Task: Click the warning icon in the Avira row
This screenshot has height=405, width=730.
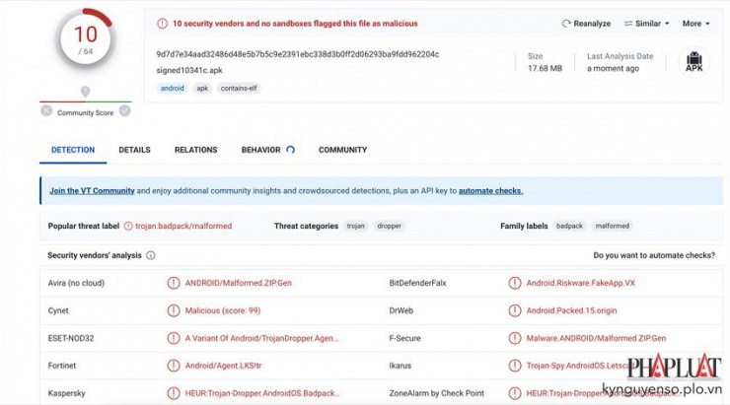Action: coord(174,283)
